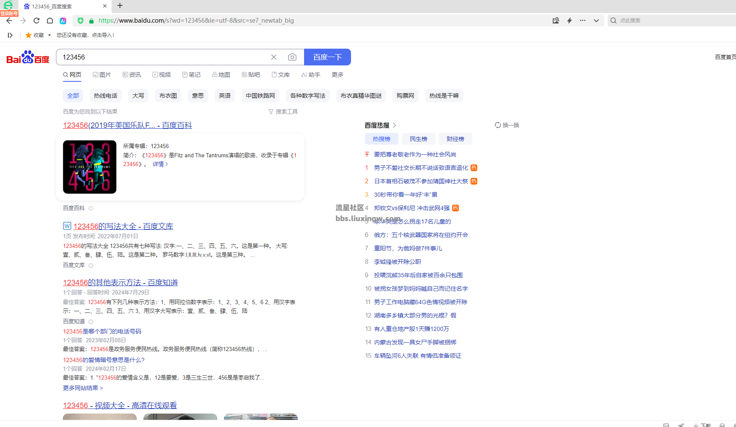The width and height of the screenshot is (736, 427).
Task: Switch to 资讯 search tab
Action: 132,75
